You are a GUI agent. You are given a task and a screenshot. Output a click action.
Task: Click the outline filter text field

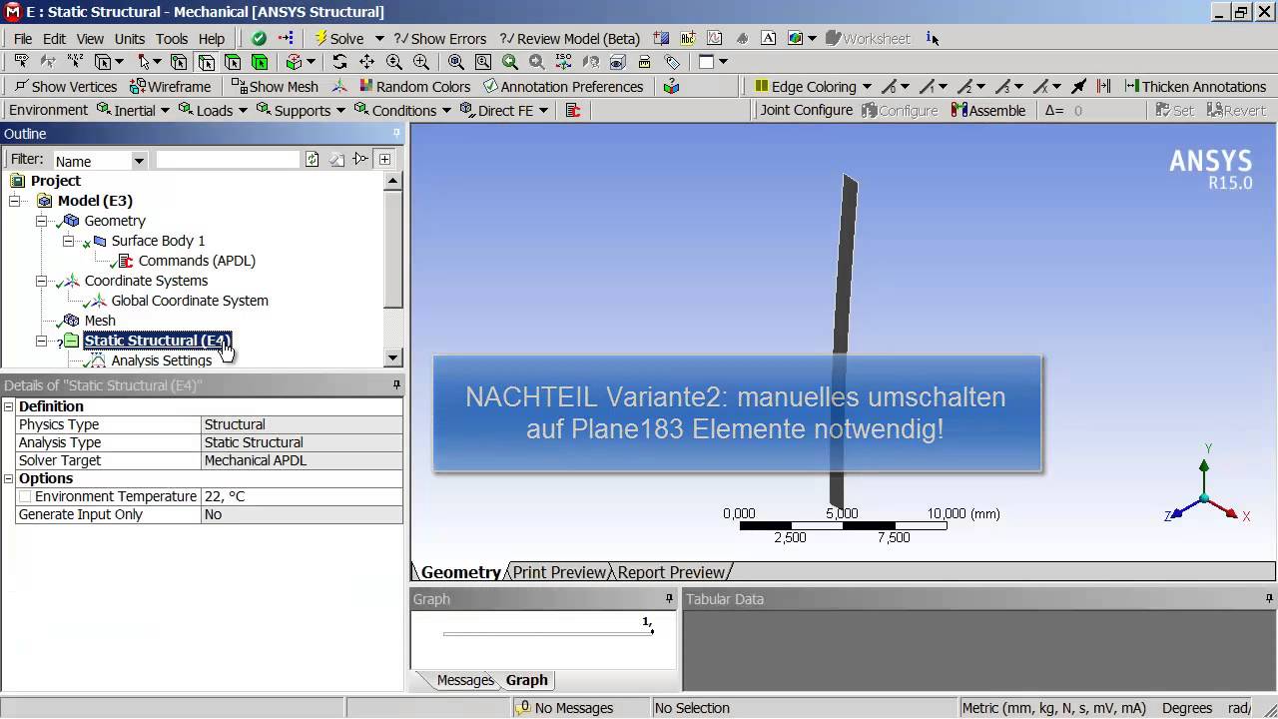point(228,160)
